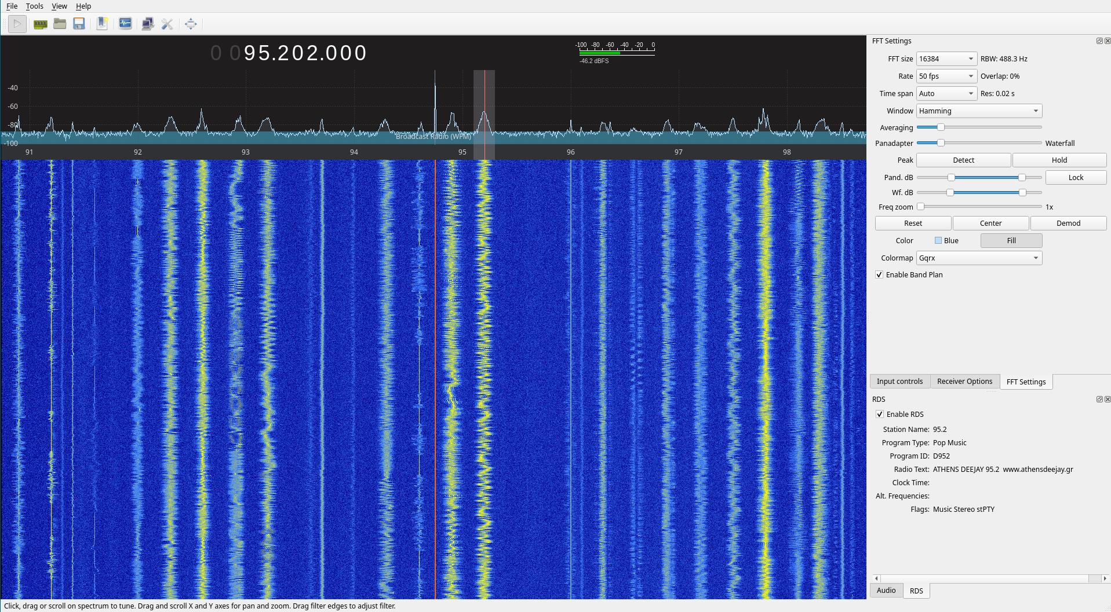Open the File menu

(x=12, y=6)
